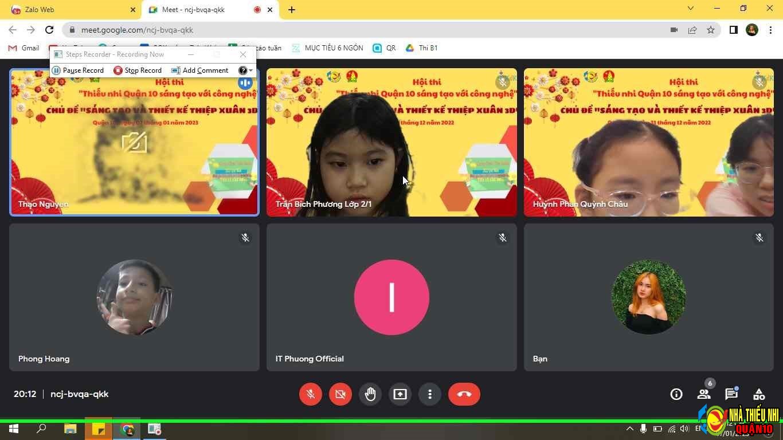Unmute the microphone in Meet controls
This screenshot has width=783, height=440.
pos(311,394)
